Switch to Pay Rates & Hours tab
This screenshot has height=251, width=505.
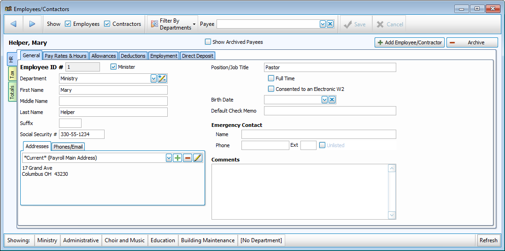65,56
